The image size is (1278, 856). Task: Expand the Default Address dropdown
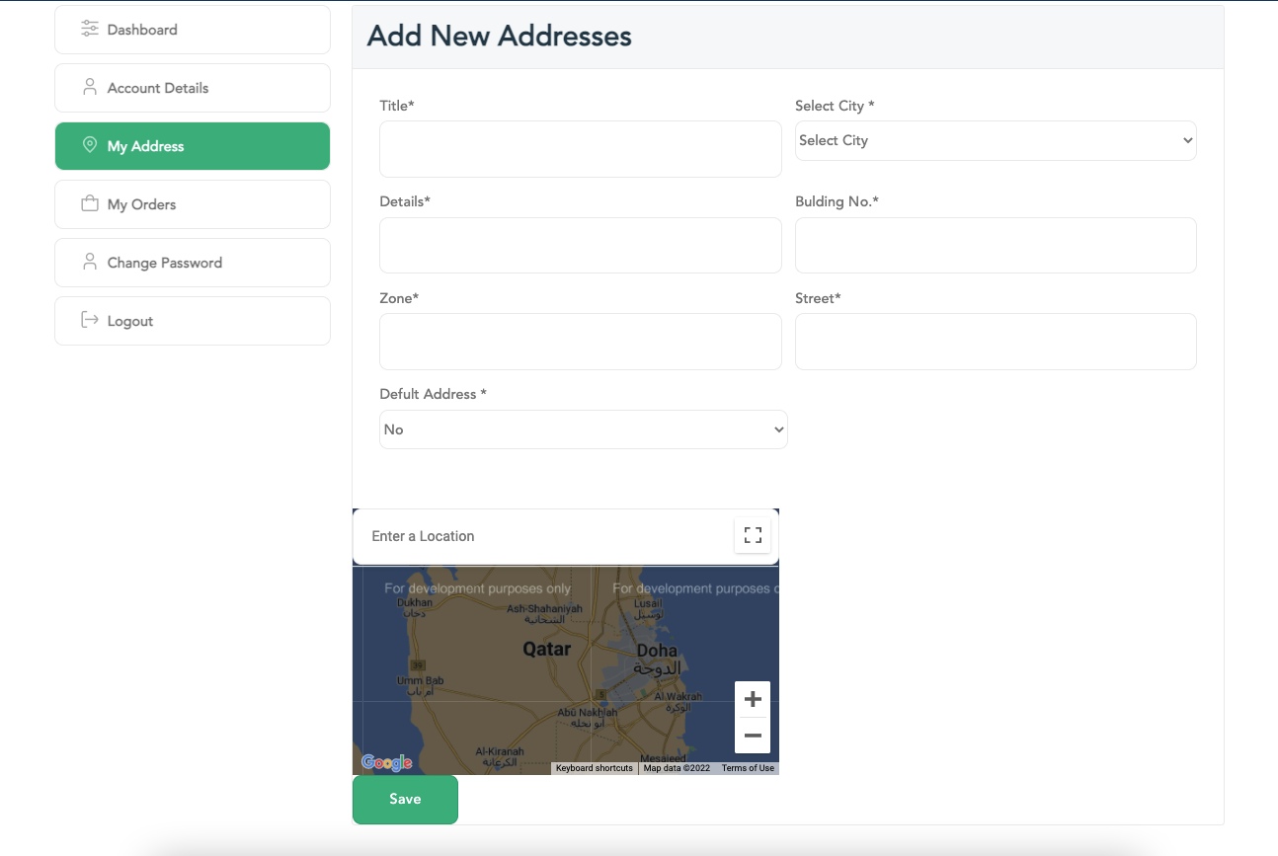[x=583, y=429]
